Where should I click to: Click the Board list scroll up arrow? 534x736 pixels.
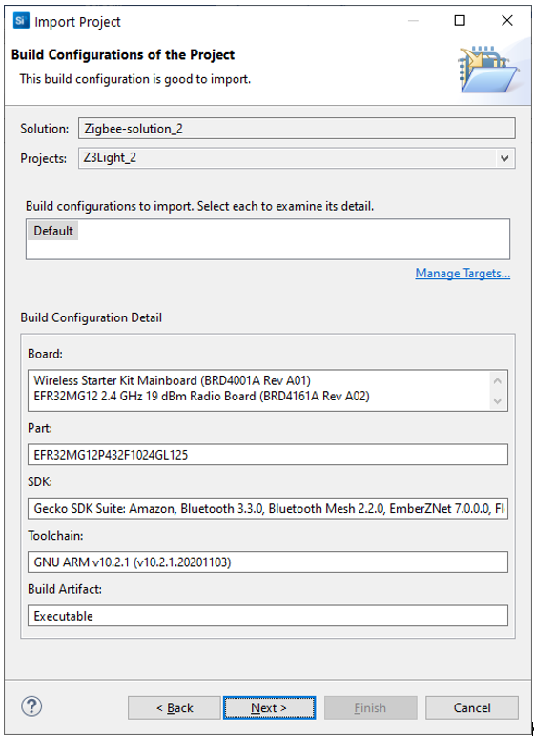pos(498,380)
